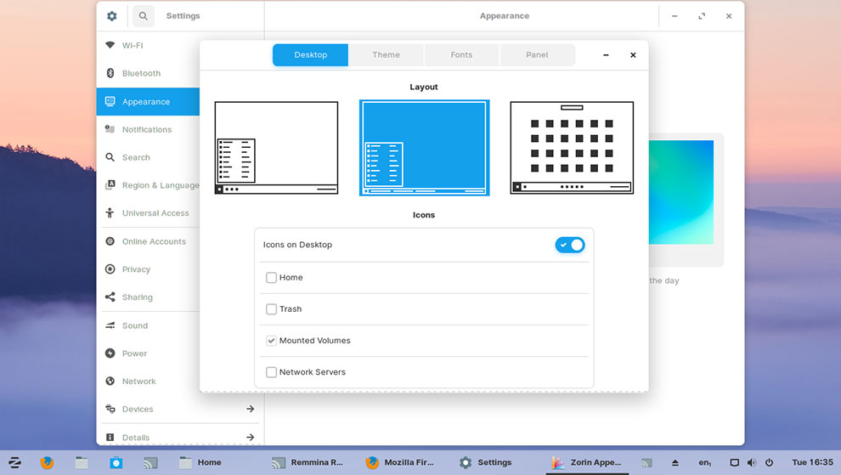Click the Notifications icon in sidebar

tap(110, 129)
